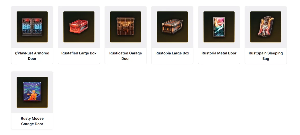Open the r/PlayRust Armored Door skin image
Image resolution: width=300 pixels, height=135 pixels.
[32, 27]
